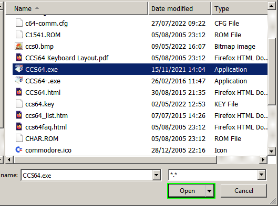Select the ccs64_list.htm file icon
The image size is (278, 206).
19,115
